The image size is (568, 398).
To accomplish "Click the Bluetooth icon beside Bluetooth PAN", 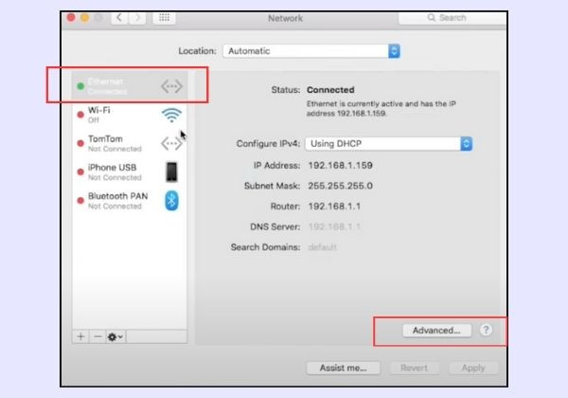I will pyautogui.click(x=171, y=201).
